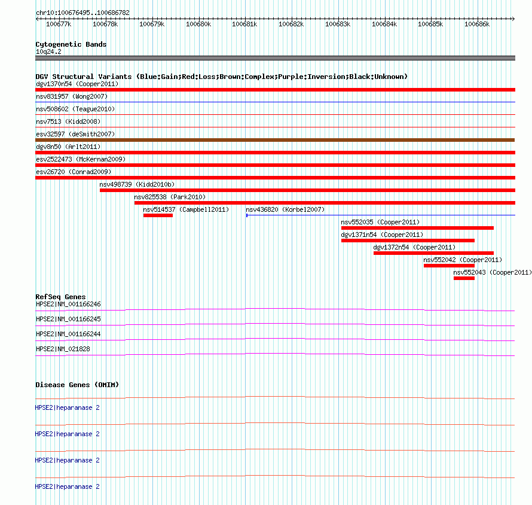Viewport: 532px width, 505px height.
Task: Open the dgv1371n54 (Cooper2011) label
Action: 382,235
